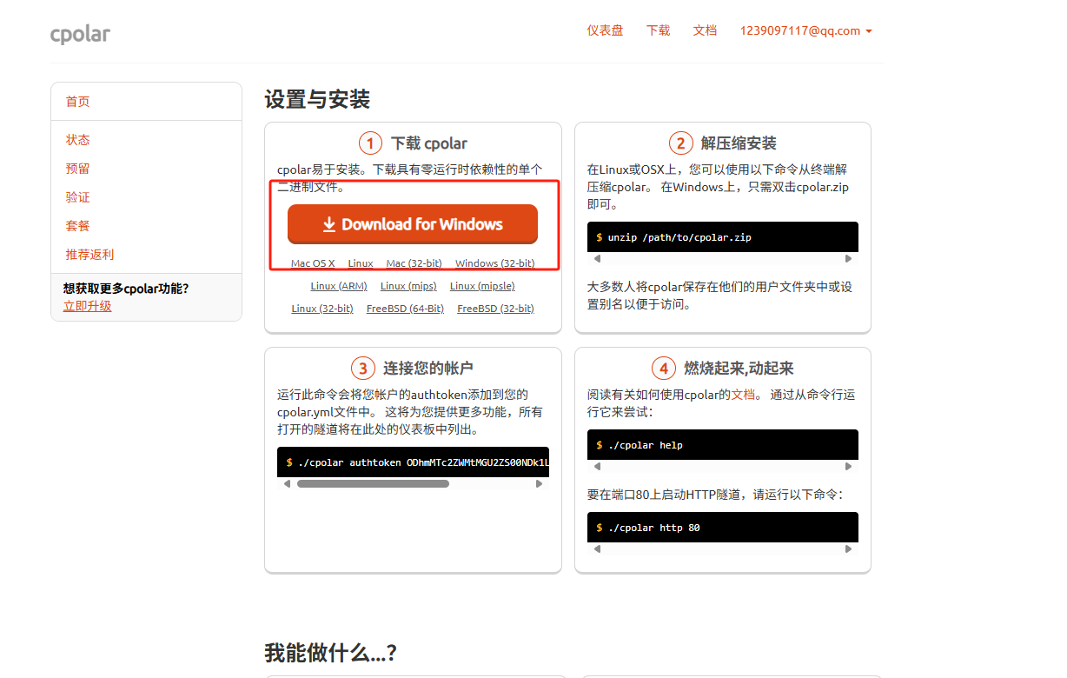Click the left scroll arrow under the unzip command

[x=596, y=257]
